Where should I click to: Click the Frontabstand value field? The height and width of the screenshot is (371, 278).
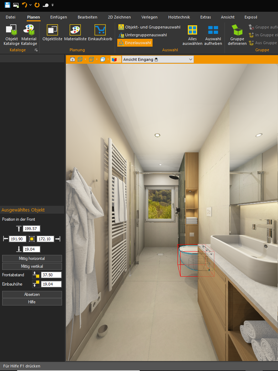(51, 275)
